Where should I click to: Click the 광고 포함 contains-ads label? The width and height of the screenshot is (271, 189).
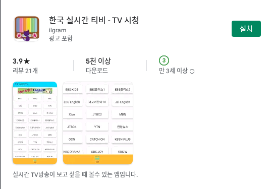[61, 38]
